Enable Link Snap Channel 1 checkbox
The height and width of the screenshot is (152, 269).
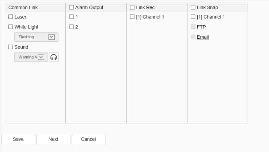pos(193,17)
